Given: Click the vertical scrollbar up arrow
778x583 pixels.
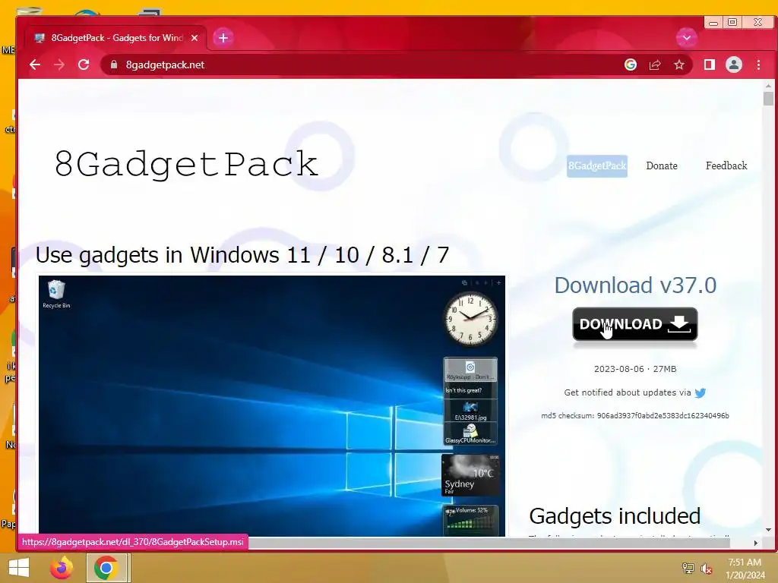Looking at the screenshot, I should click(x=768, y=86).
